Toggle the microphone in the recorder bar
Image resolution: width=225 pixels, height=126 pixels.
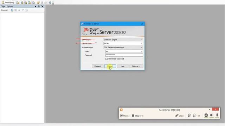click(x=217, y=115)
